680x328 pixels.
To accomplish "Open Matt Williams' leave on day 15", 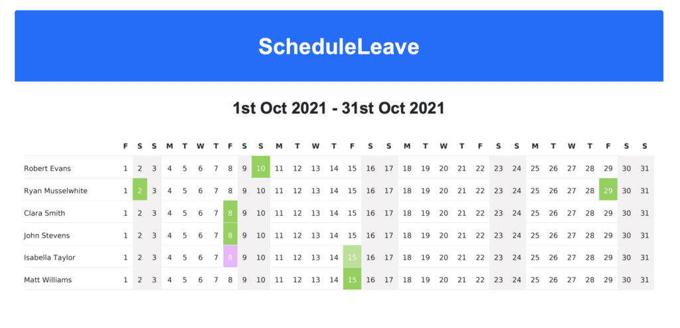I will pos(353,280).
